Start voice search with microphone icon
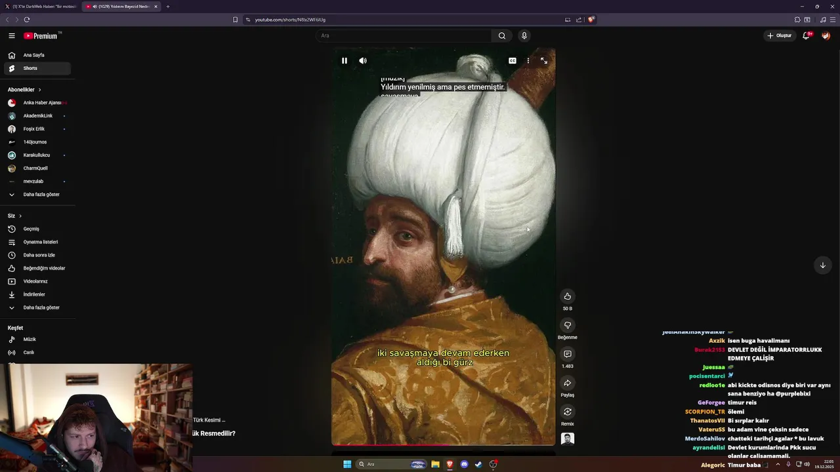 [x=524, y=35]
